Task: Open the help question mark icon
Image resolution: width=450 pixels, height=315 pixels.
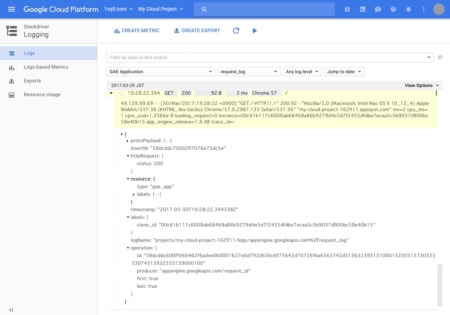Action: (x=393, y=9)
